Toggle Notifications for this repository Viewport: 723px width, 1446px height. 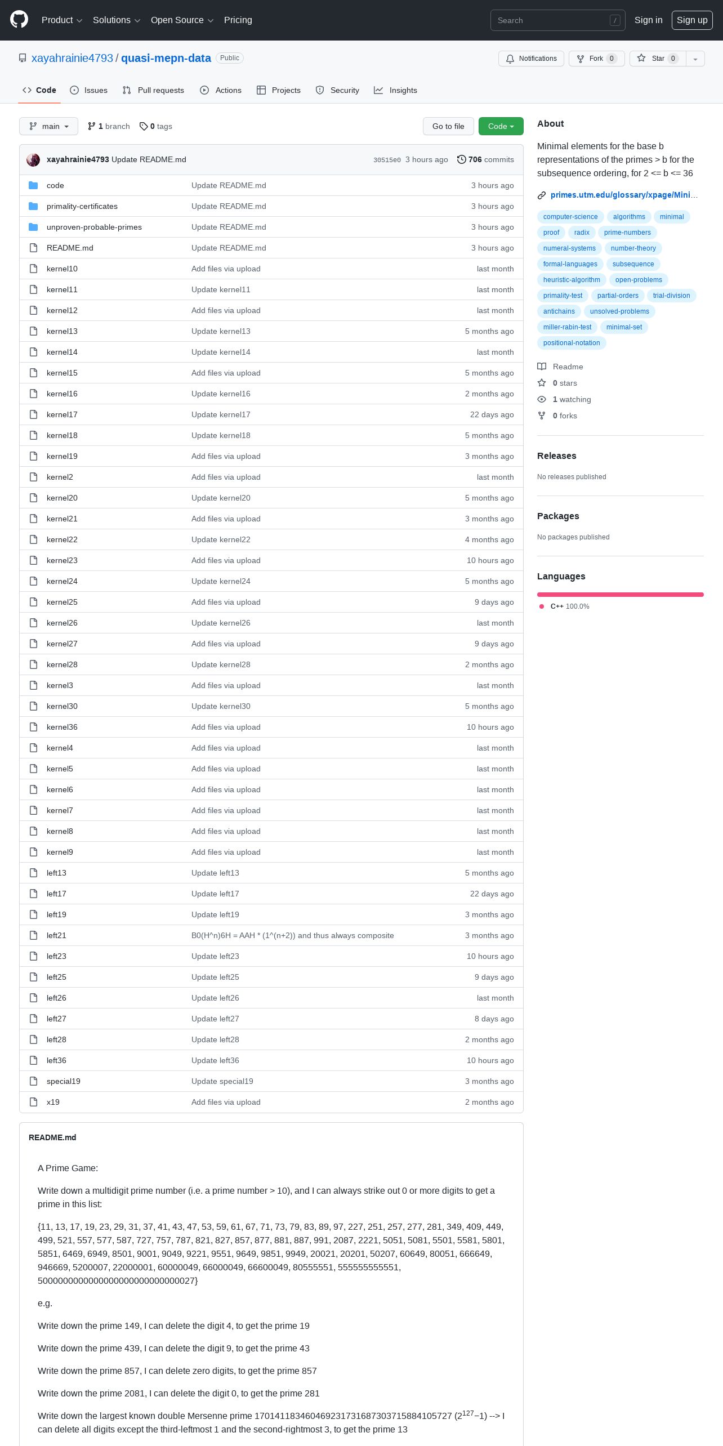pyautogui.click(x=531, y=59)
